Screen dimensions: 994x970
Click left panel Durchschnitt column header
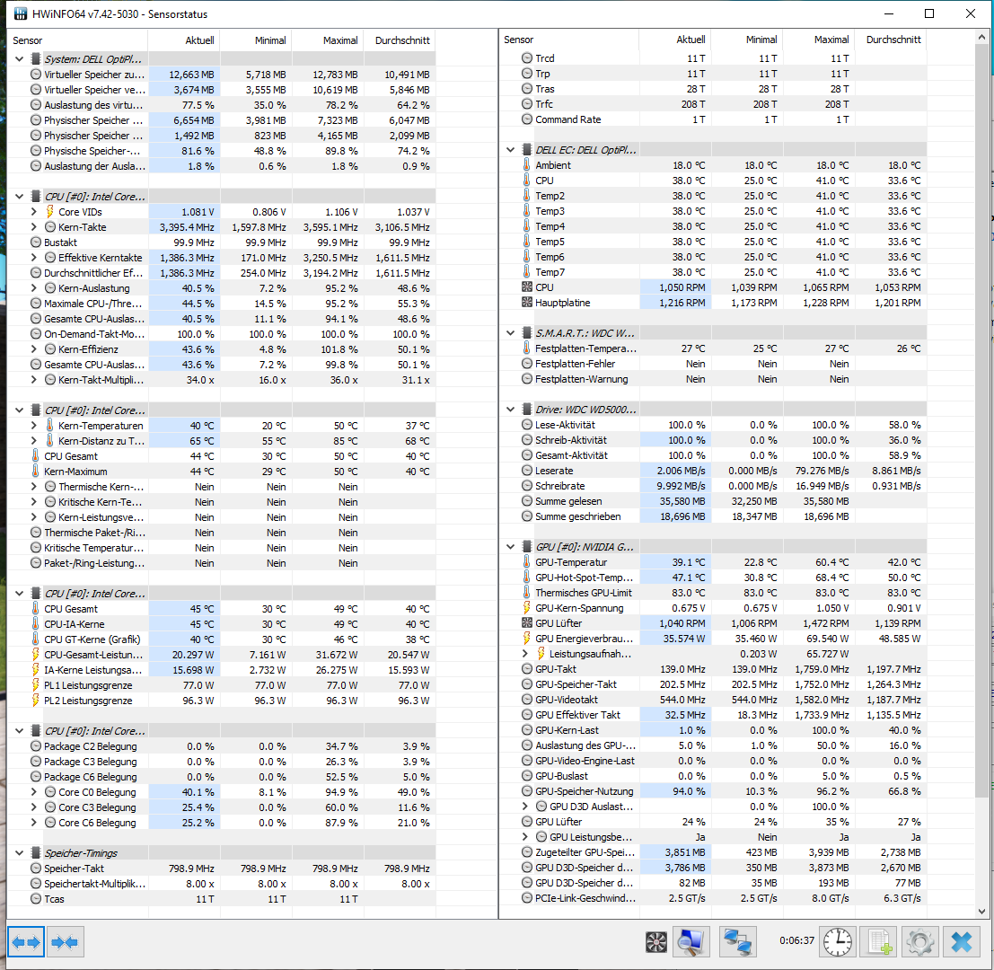[400, 40]
